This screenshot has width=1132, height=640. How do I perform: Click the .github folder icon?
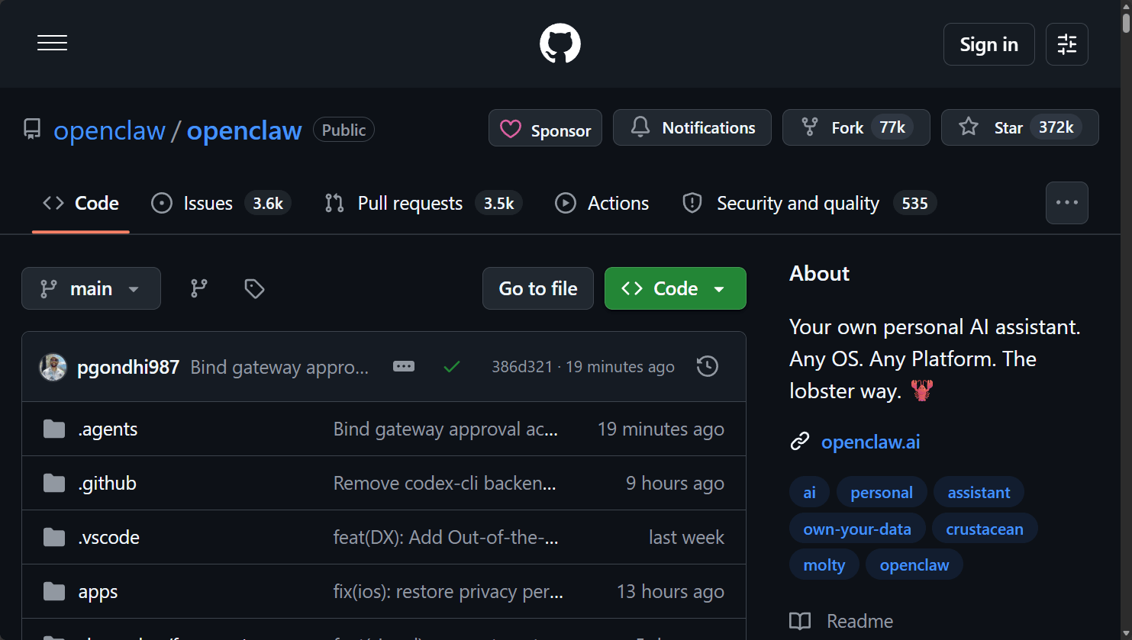54,484
